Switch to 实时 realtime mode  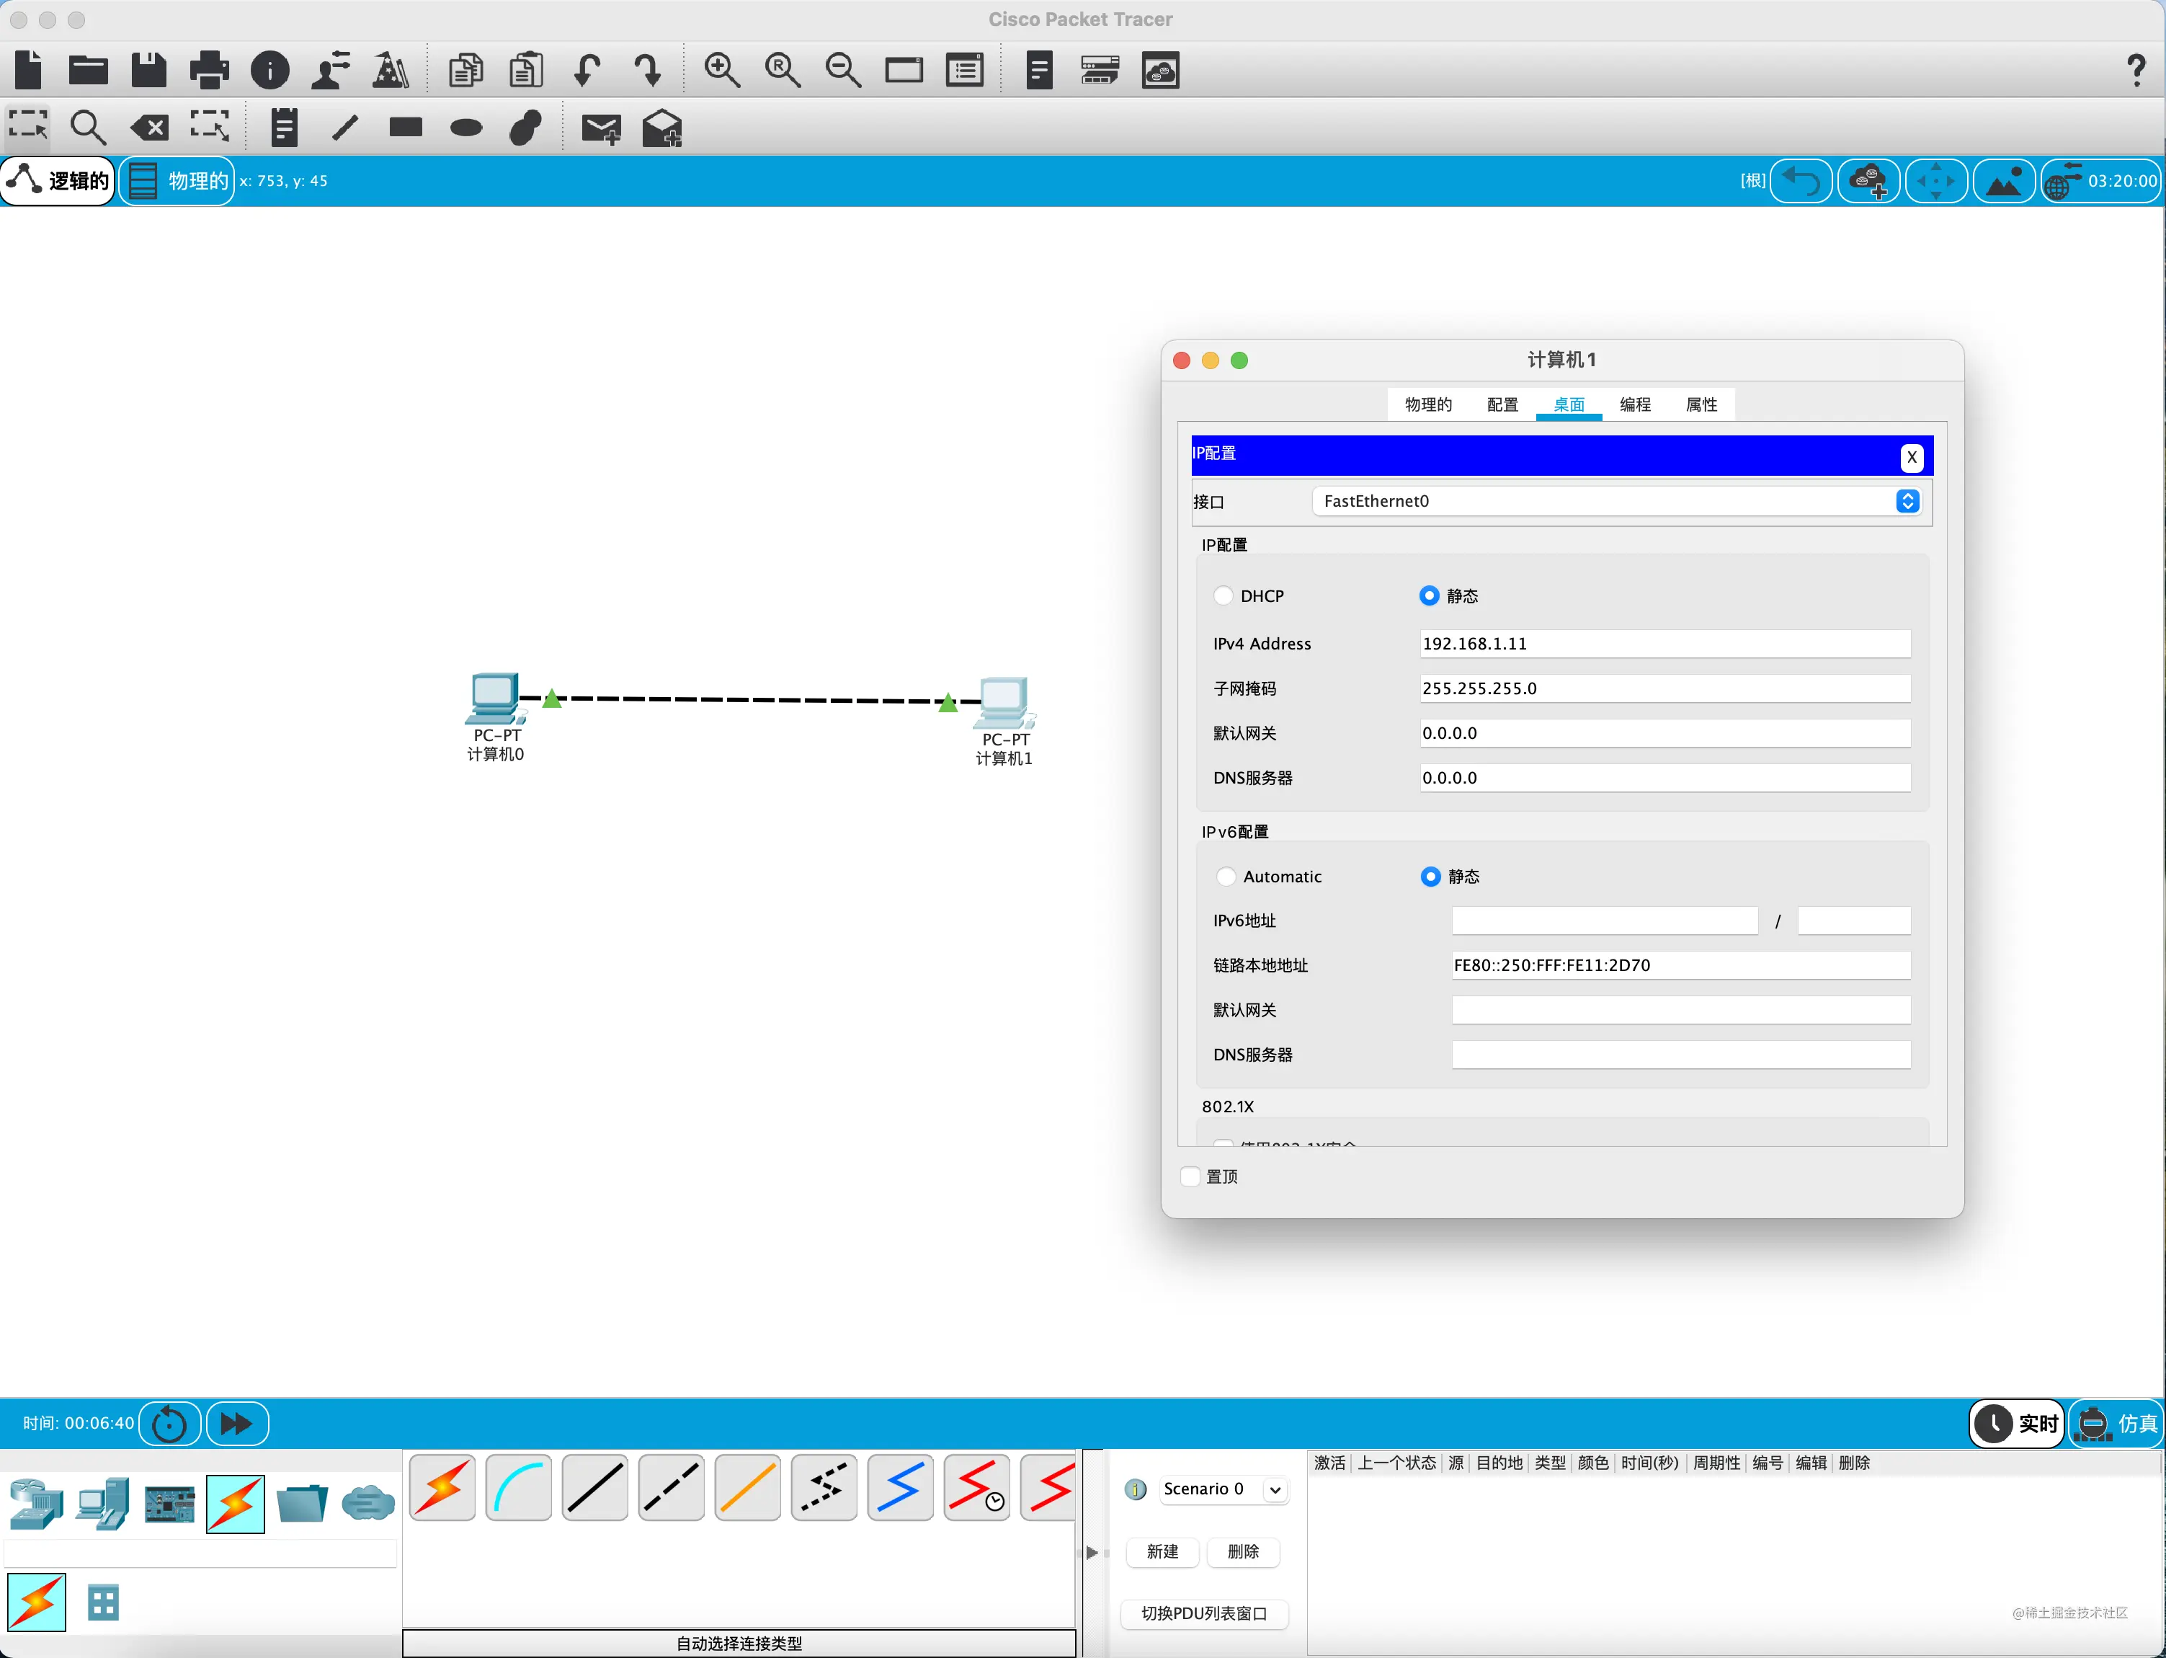2017,1423
